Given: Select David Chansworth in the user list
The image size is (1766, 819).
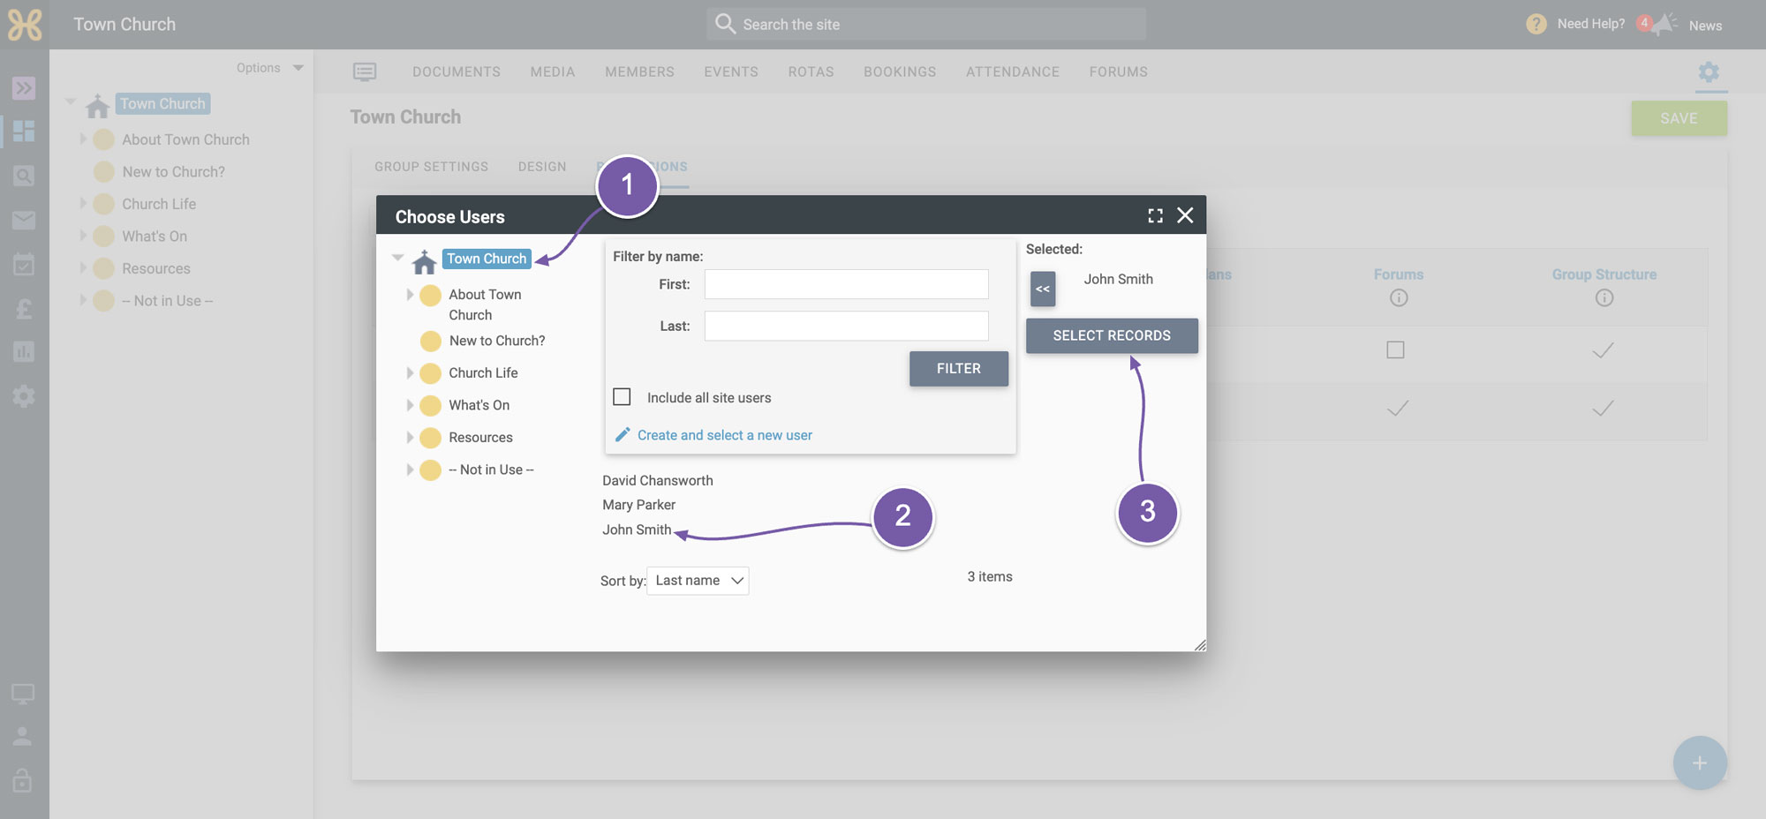Looking at the screenshot, I should pos(658,481).
